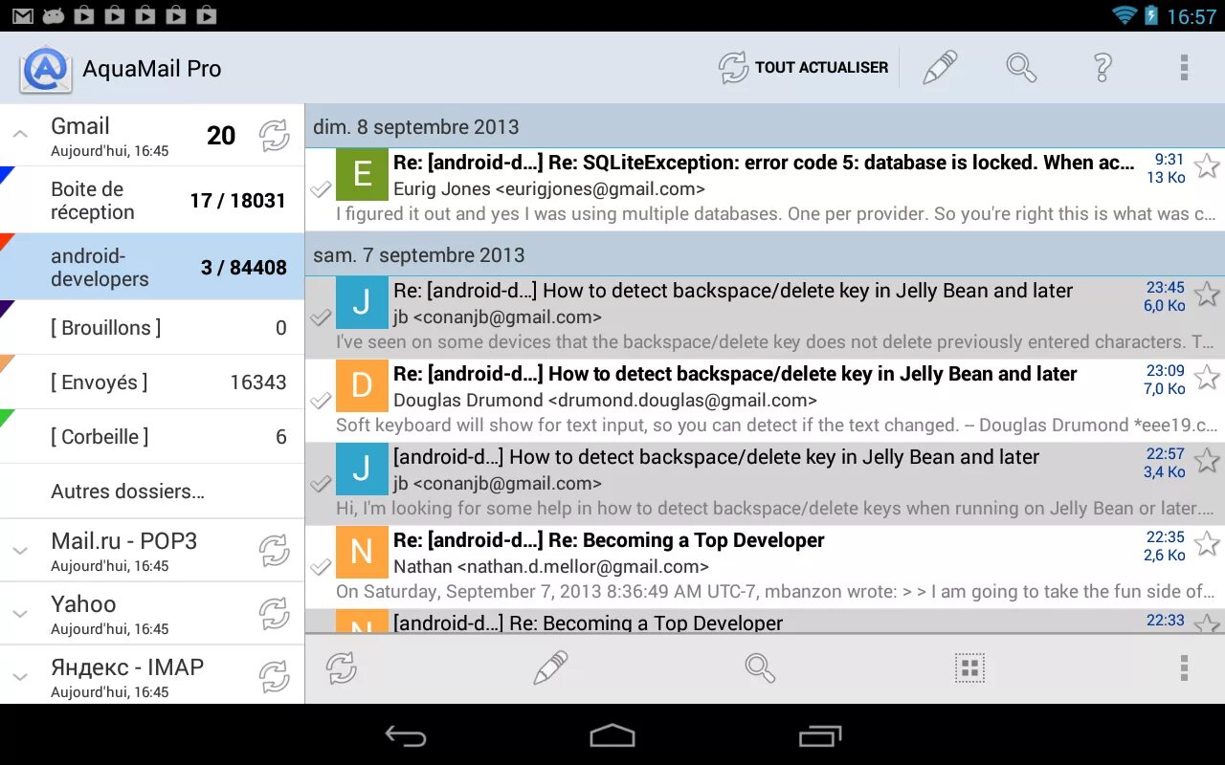Viewport: 1225px width, 765px height.
Task: Tap the orange N avatar for Nathan
Action: coord(362,552)
